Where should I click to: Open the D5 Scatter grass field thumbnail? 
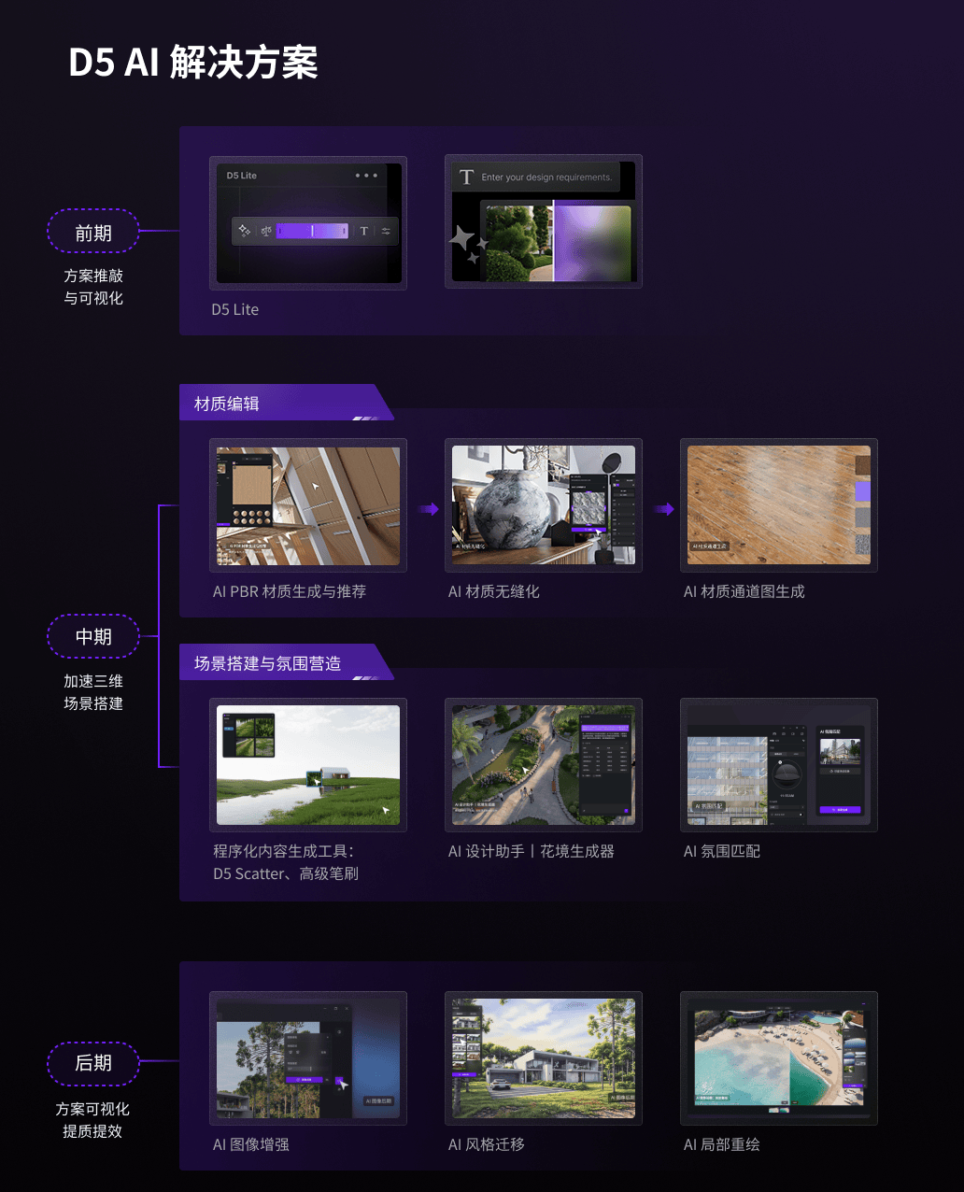[307, 765]
